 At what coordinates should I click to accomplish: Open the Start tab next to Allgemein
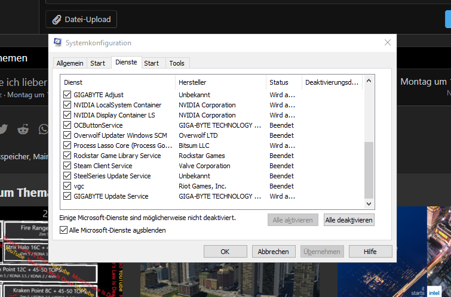(x=98, y=63)
